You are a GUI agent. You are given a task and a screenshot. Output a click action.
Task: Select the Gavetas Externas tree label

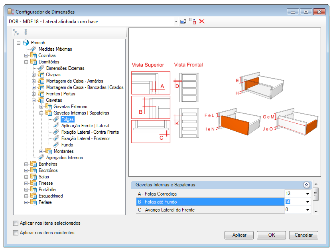coord(70,107)
